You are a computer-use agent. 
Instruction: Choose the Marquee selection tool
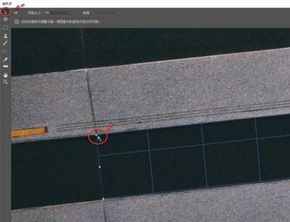(x=5, y=28)
